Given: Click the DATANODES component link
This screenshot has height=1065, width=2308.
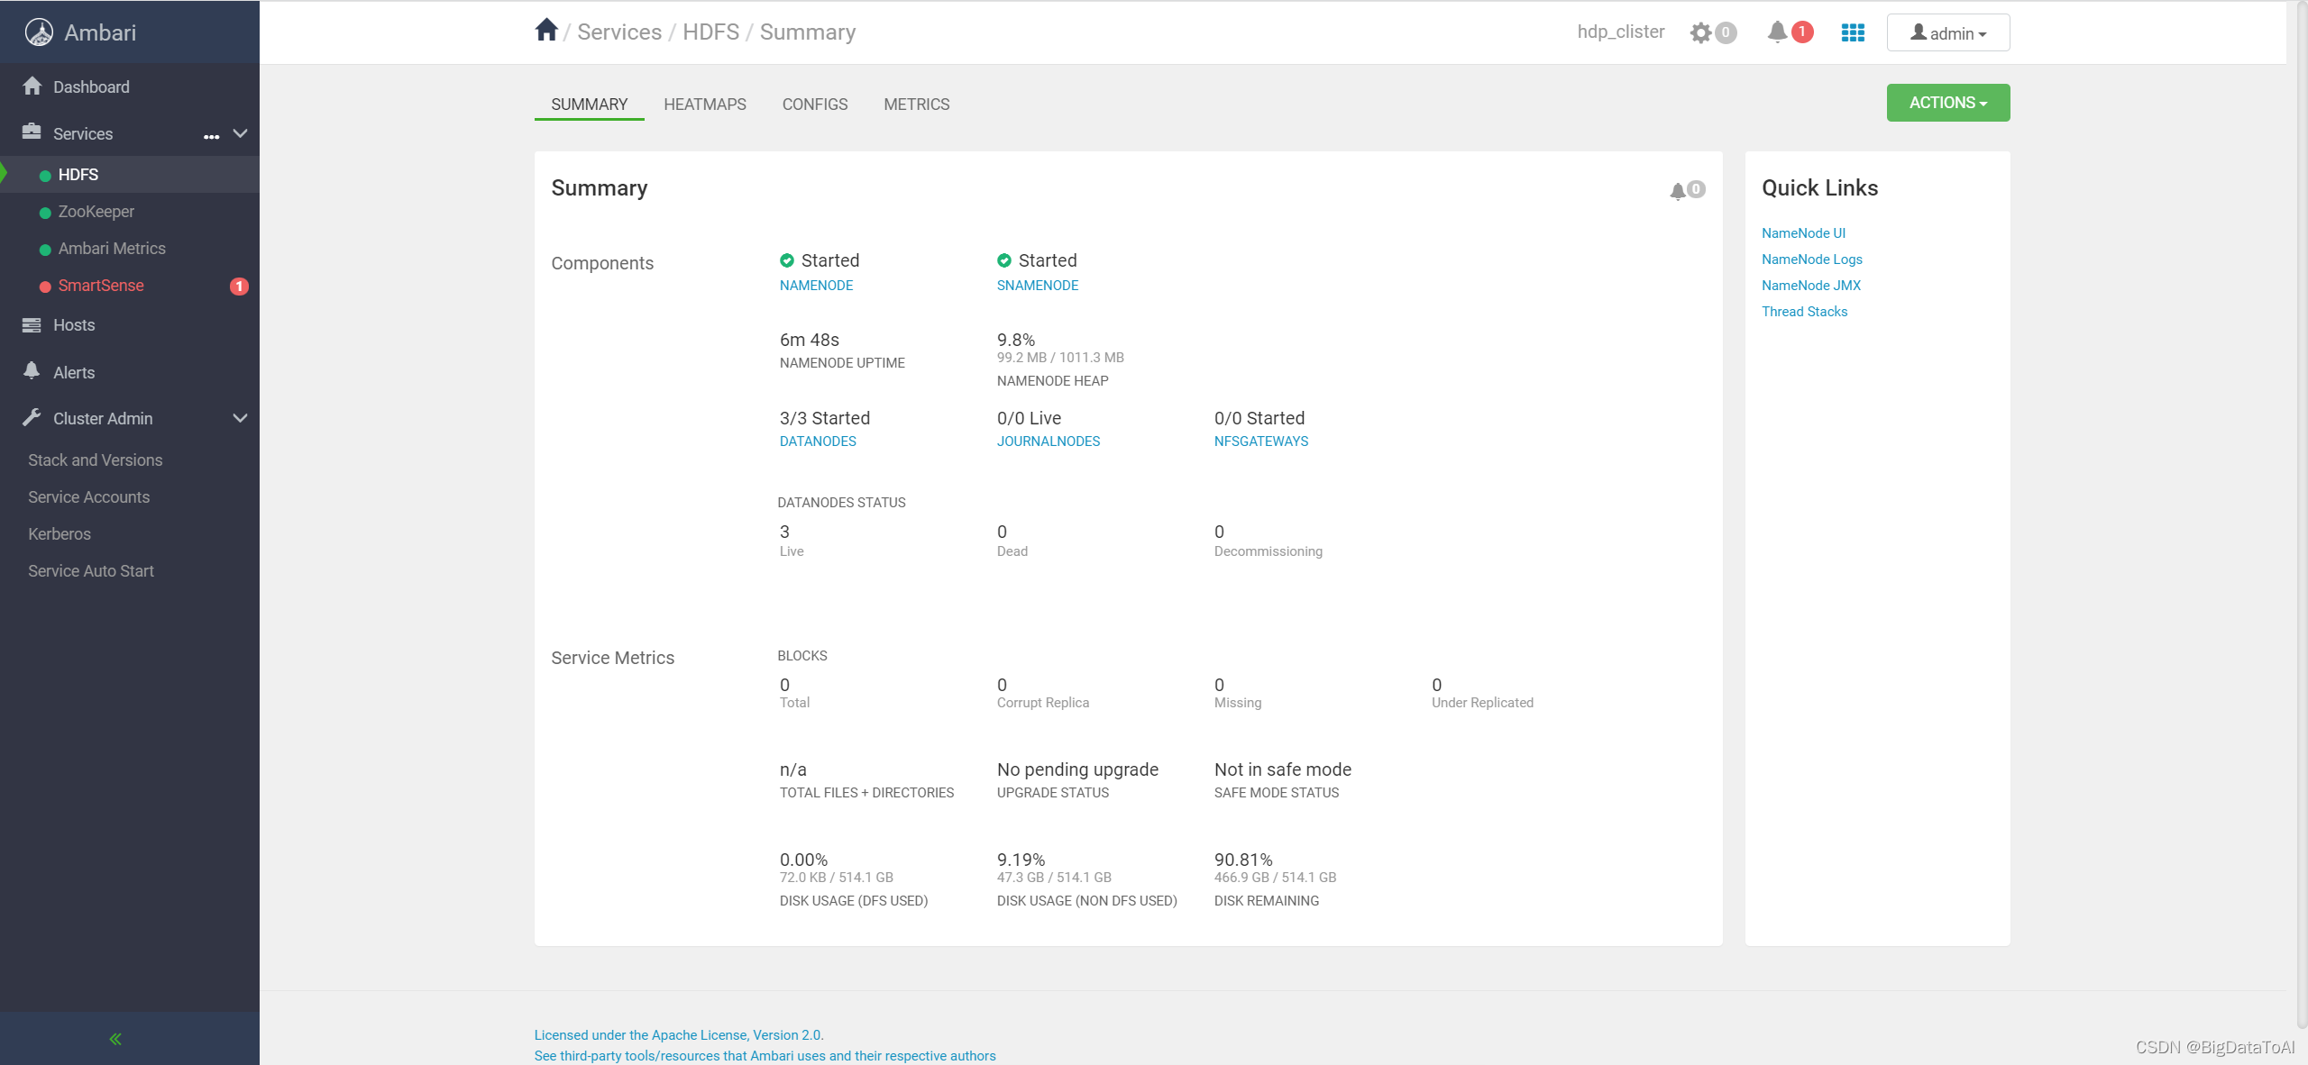Looking at the screenshot, I should click(818, 441).
